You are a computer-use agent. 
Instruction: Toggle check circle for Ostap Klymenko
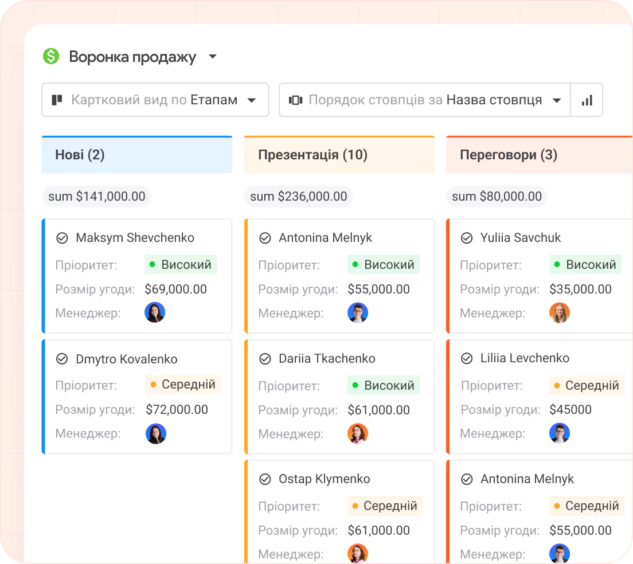[265, 479]
